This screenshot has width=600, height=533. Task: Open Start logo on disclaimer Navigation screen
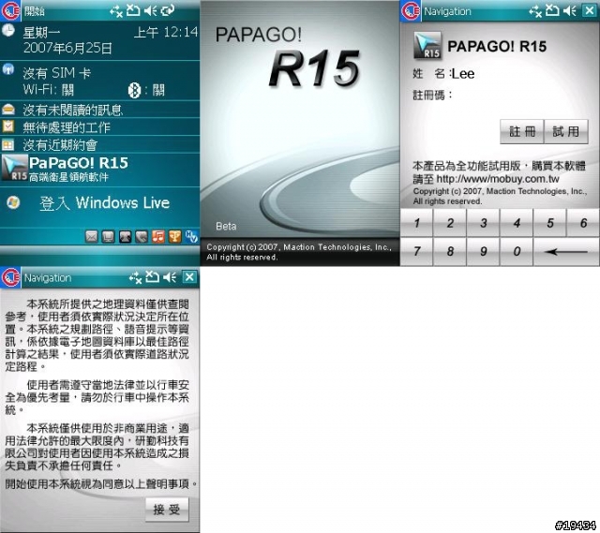click(10, 277)
